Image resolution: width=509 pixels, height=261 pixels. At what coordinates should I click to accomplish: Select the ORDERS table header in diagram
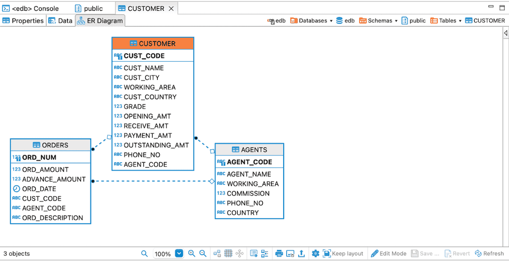click(50, 145)
